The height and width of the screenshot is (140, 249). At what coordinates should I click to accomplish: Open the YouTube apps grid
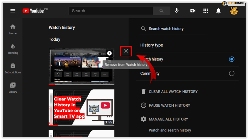click(206, 11)
